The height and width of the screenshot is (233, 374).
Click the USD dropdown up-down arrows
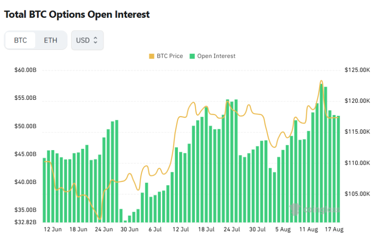coord(96,40)
